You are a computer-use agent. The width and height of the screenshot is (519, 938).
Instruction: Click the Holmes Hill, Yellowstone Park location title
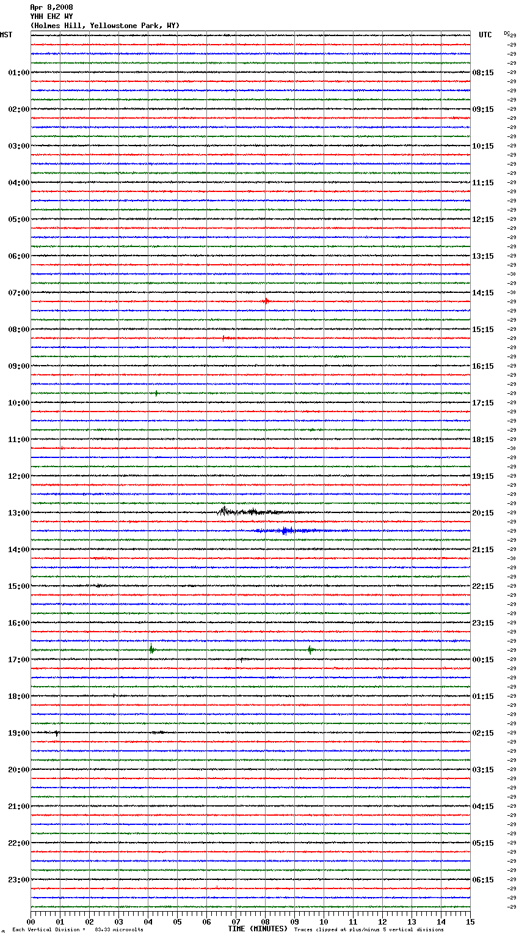(x=105, y=26)
